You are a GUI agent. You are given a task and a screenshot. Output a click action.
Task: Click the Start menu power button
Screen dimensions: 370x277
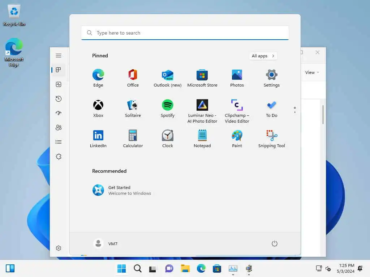pos(275,243)
